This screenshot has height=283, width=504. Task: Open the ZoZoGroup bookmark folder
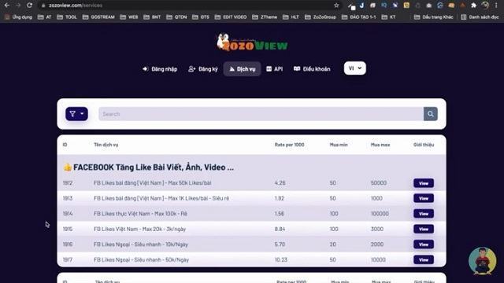[x=321, y=17]
